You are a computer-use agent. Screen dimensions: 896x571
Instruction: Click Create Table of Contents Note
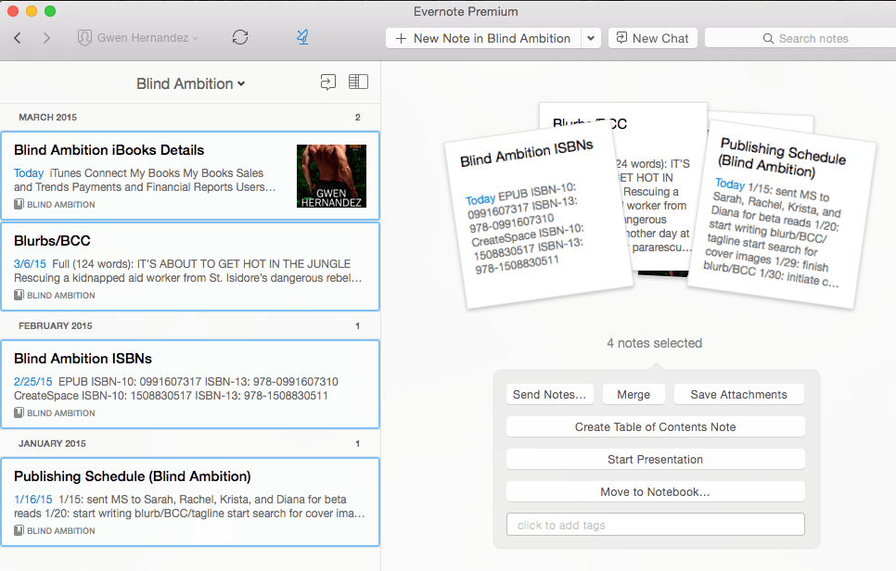(656, 427)
